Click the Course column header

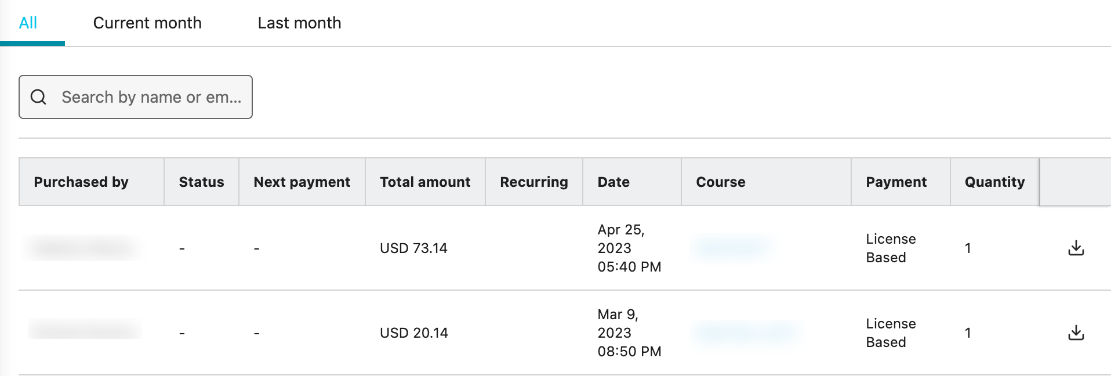pyautogui.click(x=720, y=182)
